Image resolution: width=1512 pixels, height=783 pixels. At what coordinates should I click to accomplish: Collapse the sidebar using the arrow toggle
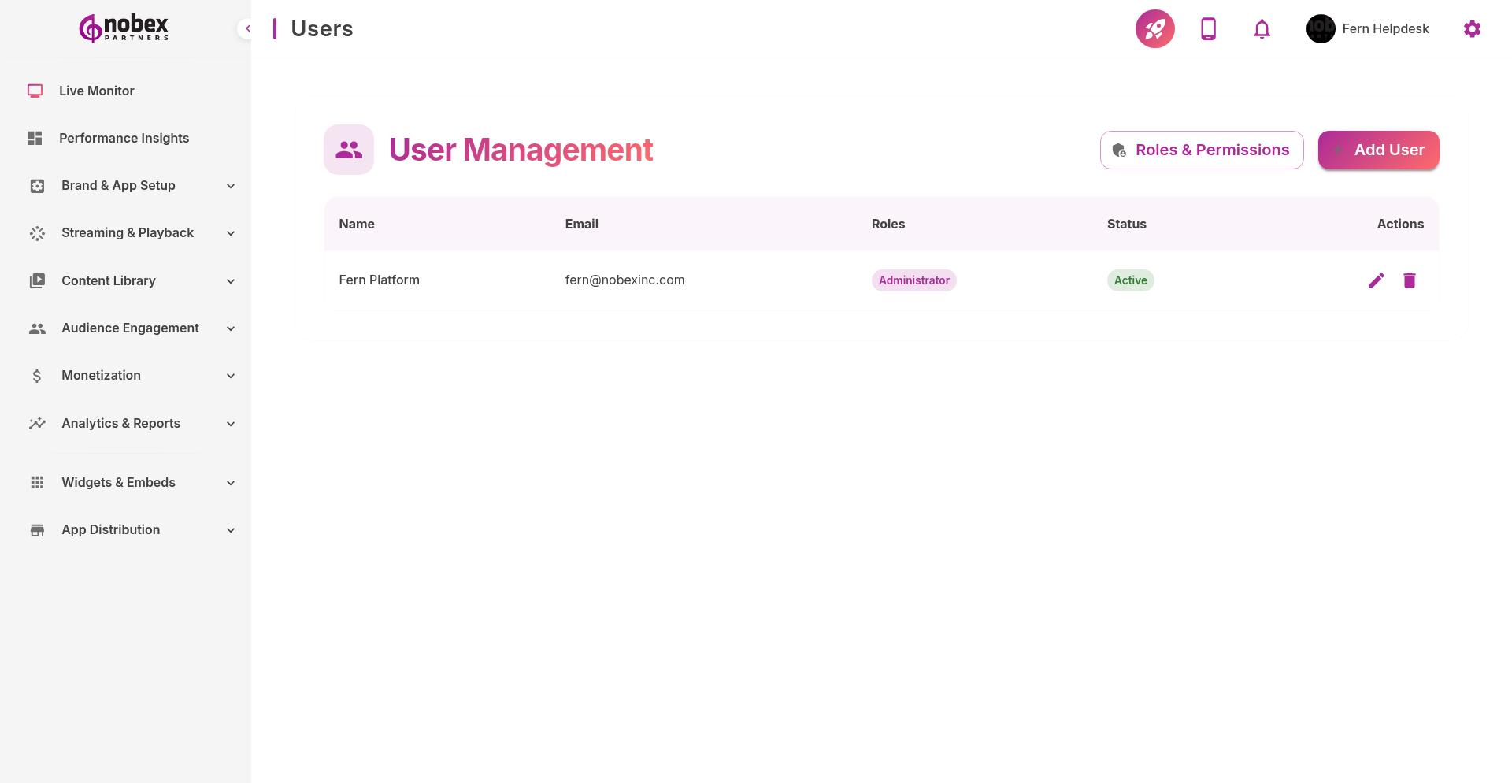(x=247, y=28)
